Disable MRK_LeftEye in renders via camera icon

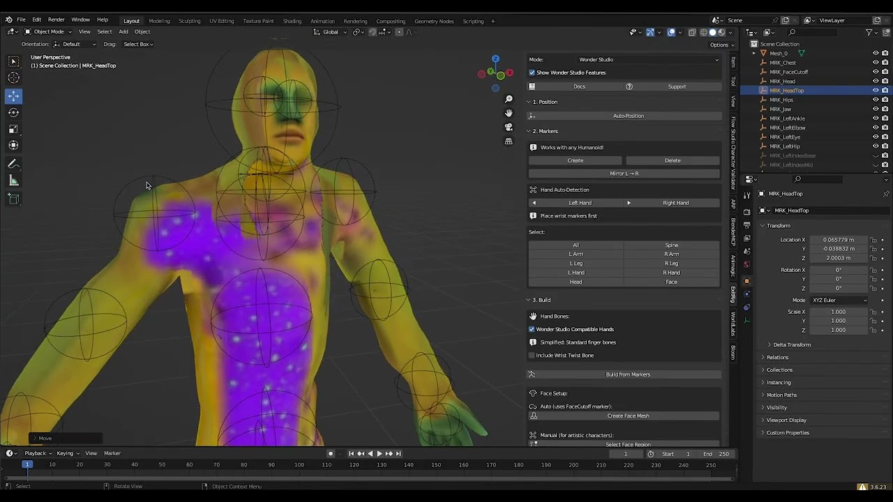click(885, 137)
